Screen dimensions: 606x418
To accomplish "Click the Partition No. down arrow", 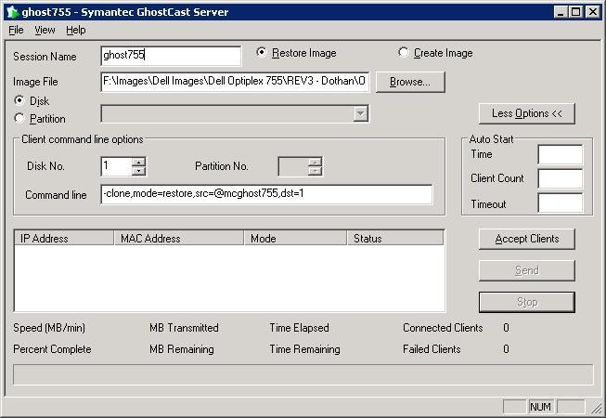I will (x=315, y=171).
